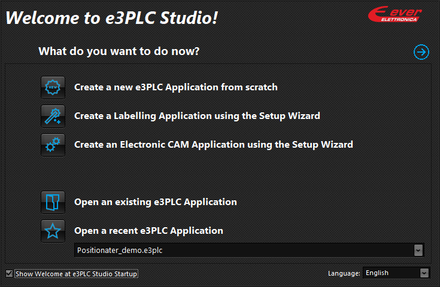Image resolution: width=440 pixels, height=287 pixels.
Task: Click the gears icon for Electronic CAM
Action: [53, 145]
